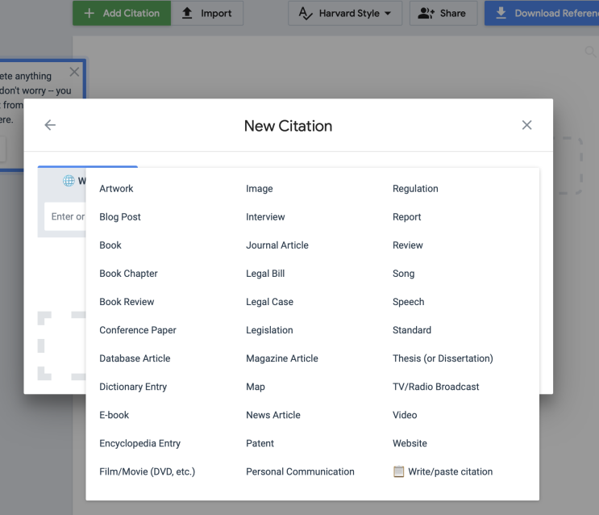Screen dimensions: 599x515
Task: Close the New Citation dialog
Action: 526,125
